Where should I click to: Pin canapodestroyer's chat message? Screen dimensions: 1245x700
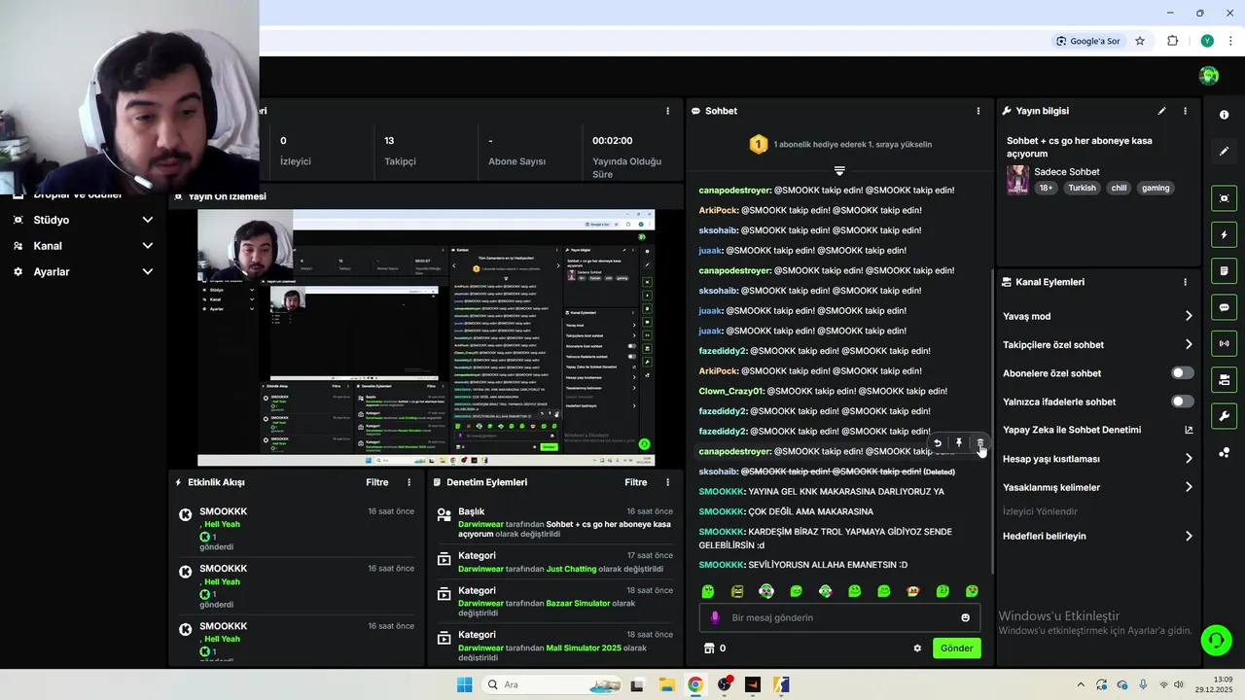pos(959,443)
